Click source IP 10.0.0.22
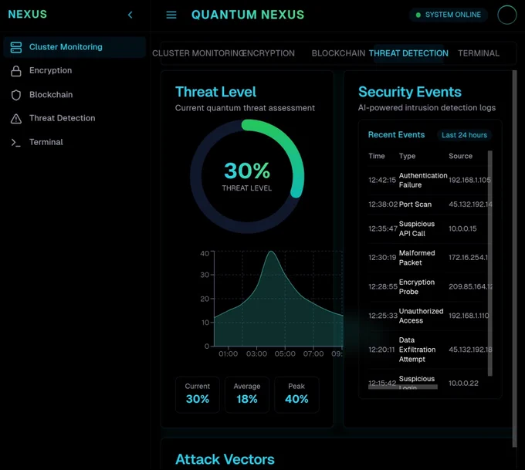The width and height of the screenshot is (525, 470). (463, 384)
